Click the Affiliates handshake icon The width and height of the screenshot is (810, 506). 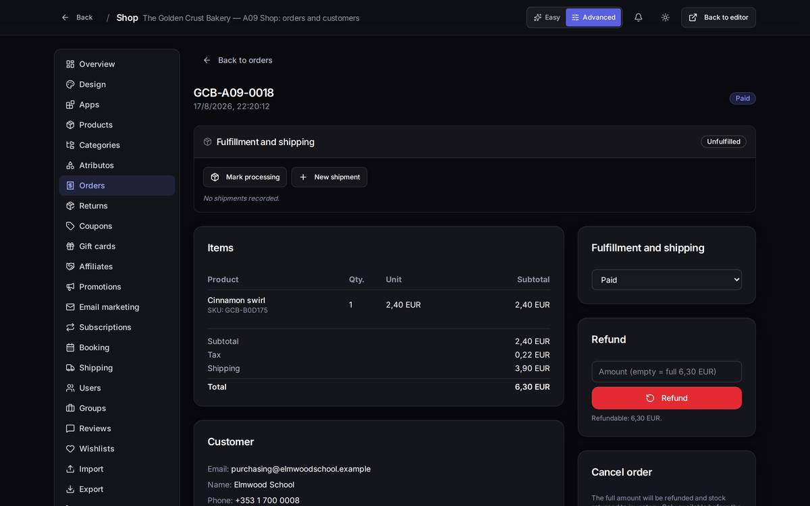[x=70, y=266]
